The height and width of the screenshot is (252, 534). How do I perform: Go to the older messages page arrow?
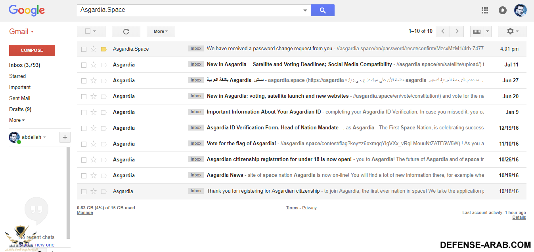tap(457, 31)
